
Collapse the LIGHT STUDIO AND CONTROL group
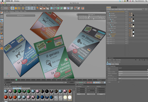pyautogui.click(x=107, y=12)
